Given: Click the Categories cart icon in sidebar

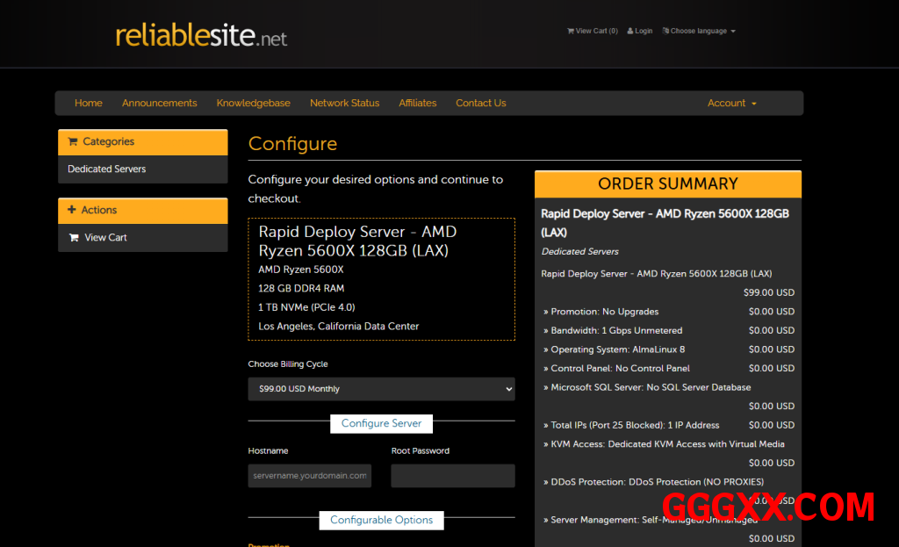Looking at the screenshot, I should tap(73, 141).
